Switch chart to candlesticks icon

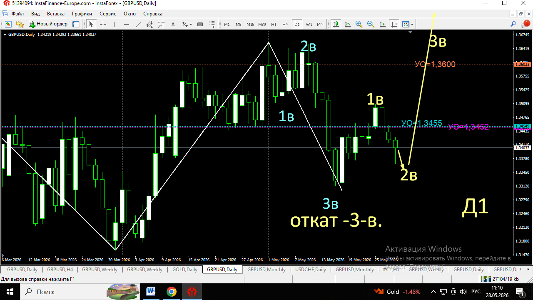336,24
